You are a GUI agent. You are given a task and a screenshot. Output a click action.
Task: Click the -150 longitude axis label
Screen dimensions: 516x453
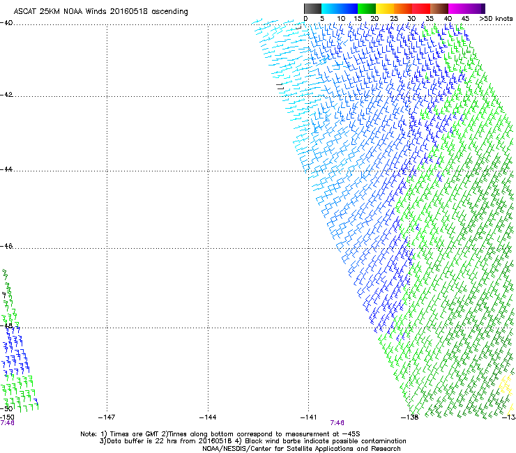(7, 417)
